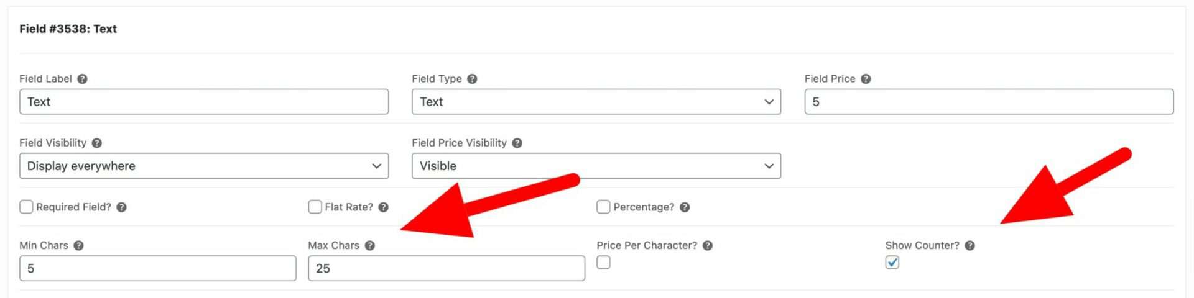
Task: Click the help icon beside Field Label
Action: (x=82, y=79)
